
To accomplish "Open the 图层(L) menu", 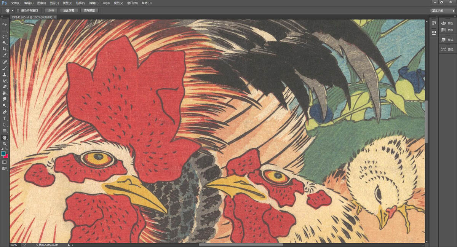I will (x=54, y=3).
